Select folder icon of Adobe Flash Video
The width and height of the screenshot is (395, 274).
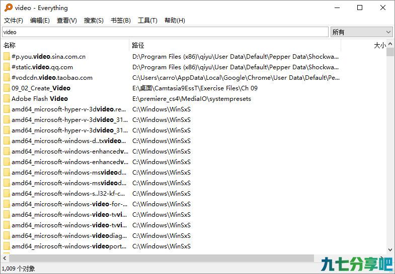7,99
